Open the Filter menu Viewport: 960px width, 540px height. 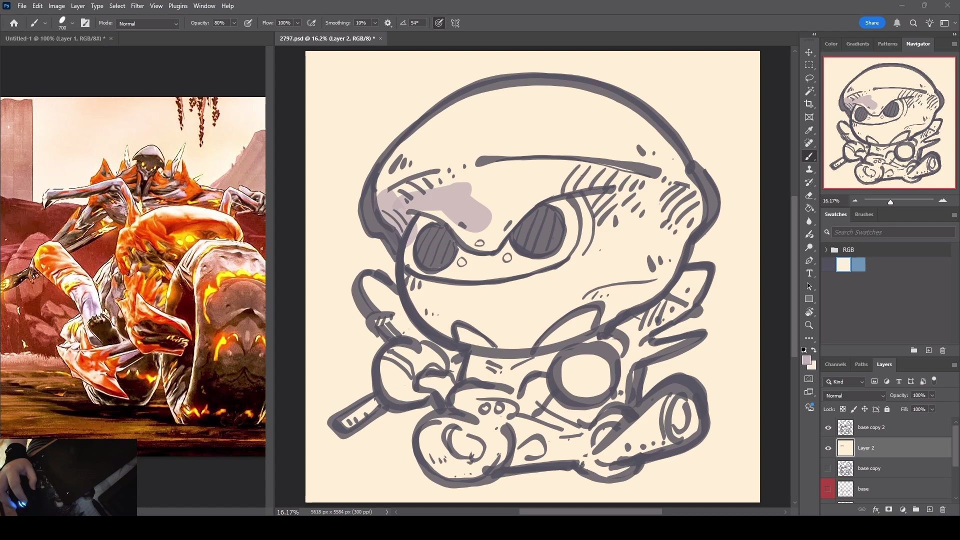(x=137, y=6)
